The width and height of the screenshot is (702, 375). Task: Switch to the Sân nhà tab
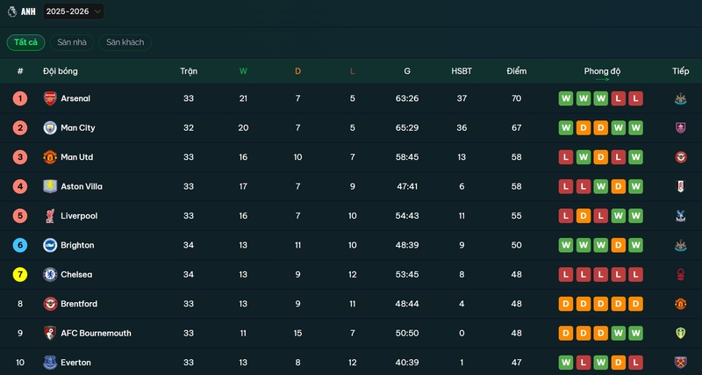coord(72,42)
